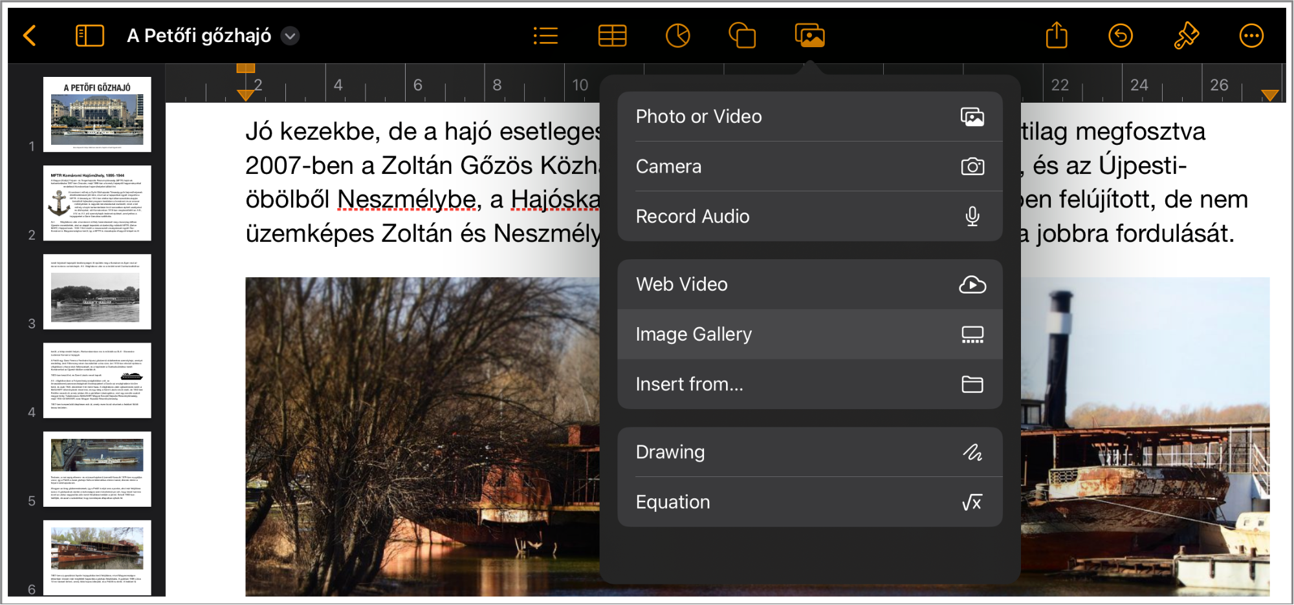Image resolution: width=1294 pixels, height=605 pixels.
Task: Tap the scribble icon beside Drawing
Action: tap(972, 452)
